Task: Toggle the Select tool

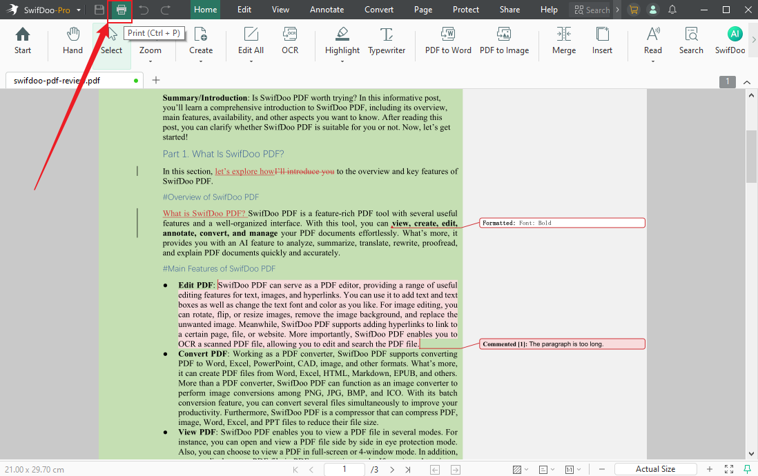Action: 110,40
